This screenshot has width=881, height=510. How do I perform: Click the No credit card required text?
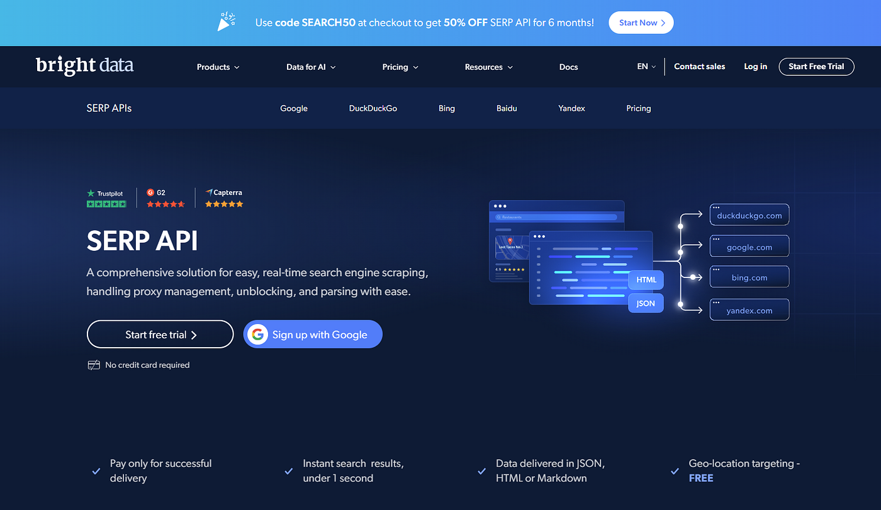(147, 365)
